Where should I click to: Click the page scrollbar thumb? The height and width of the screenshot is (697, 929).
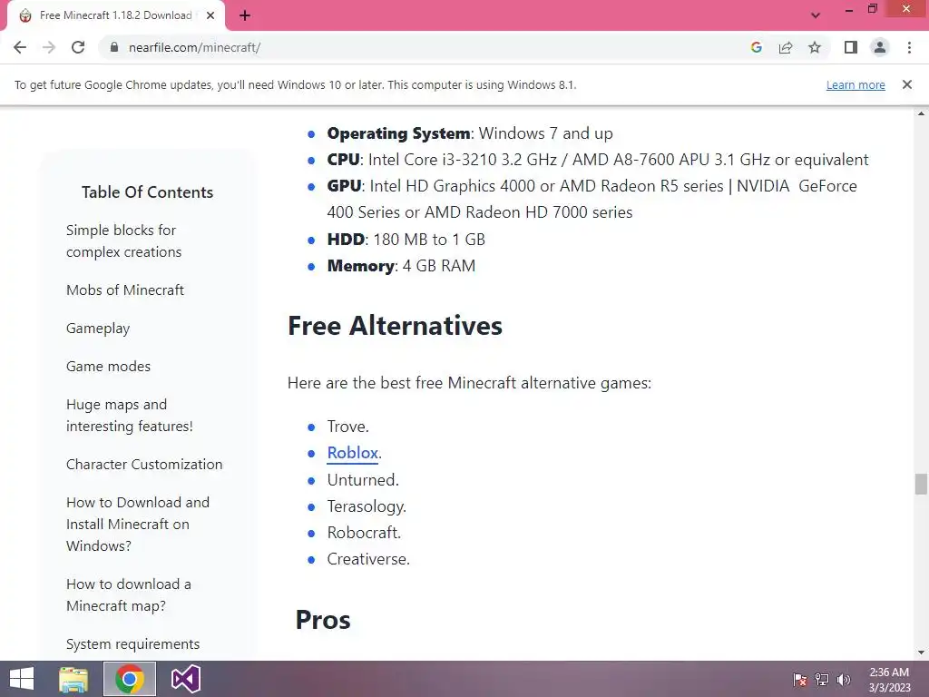pos(921,484)
